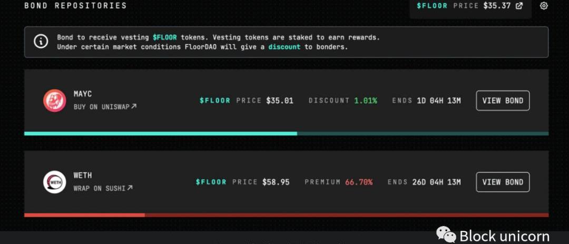Click the info circle icon
The width and height of the screenshot is (569, 244).
click(x=41, y=42)
